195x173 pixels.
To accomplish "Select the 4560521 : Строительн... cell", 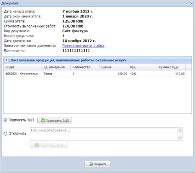I will point(23,74).
